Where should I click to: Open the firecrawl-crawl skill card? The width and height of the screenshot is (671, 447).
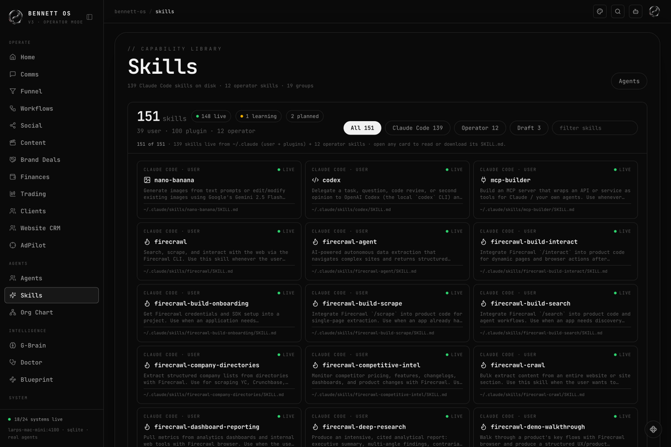(x=555, y=375)
